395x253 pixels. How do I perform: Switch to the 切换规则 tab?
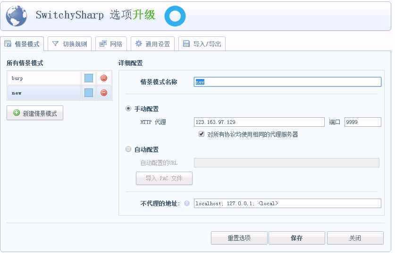click(x=69, y=44)
